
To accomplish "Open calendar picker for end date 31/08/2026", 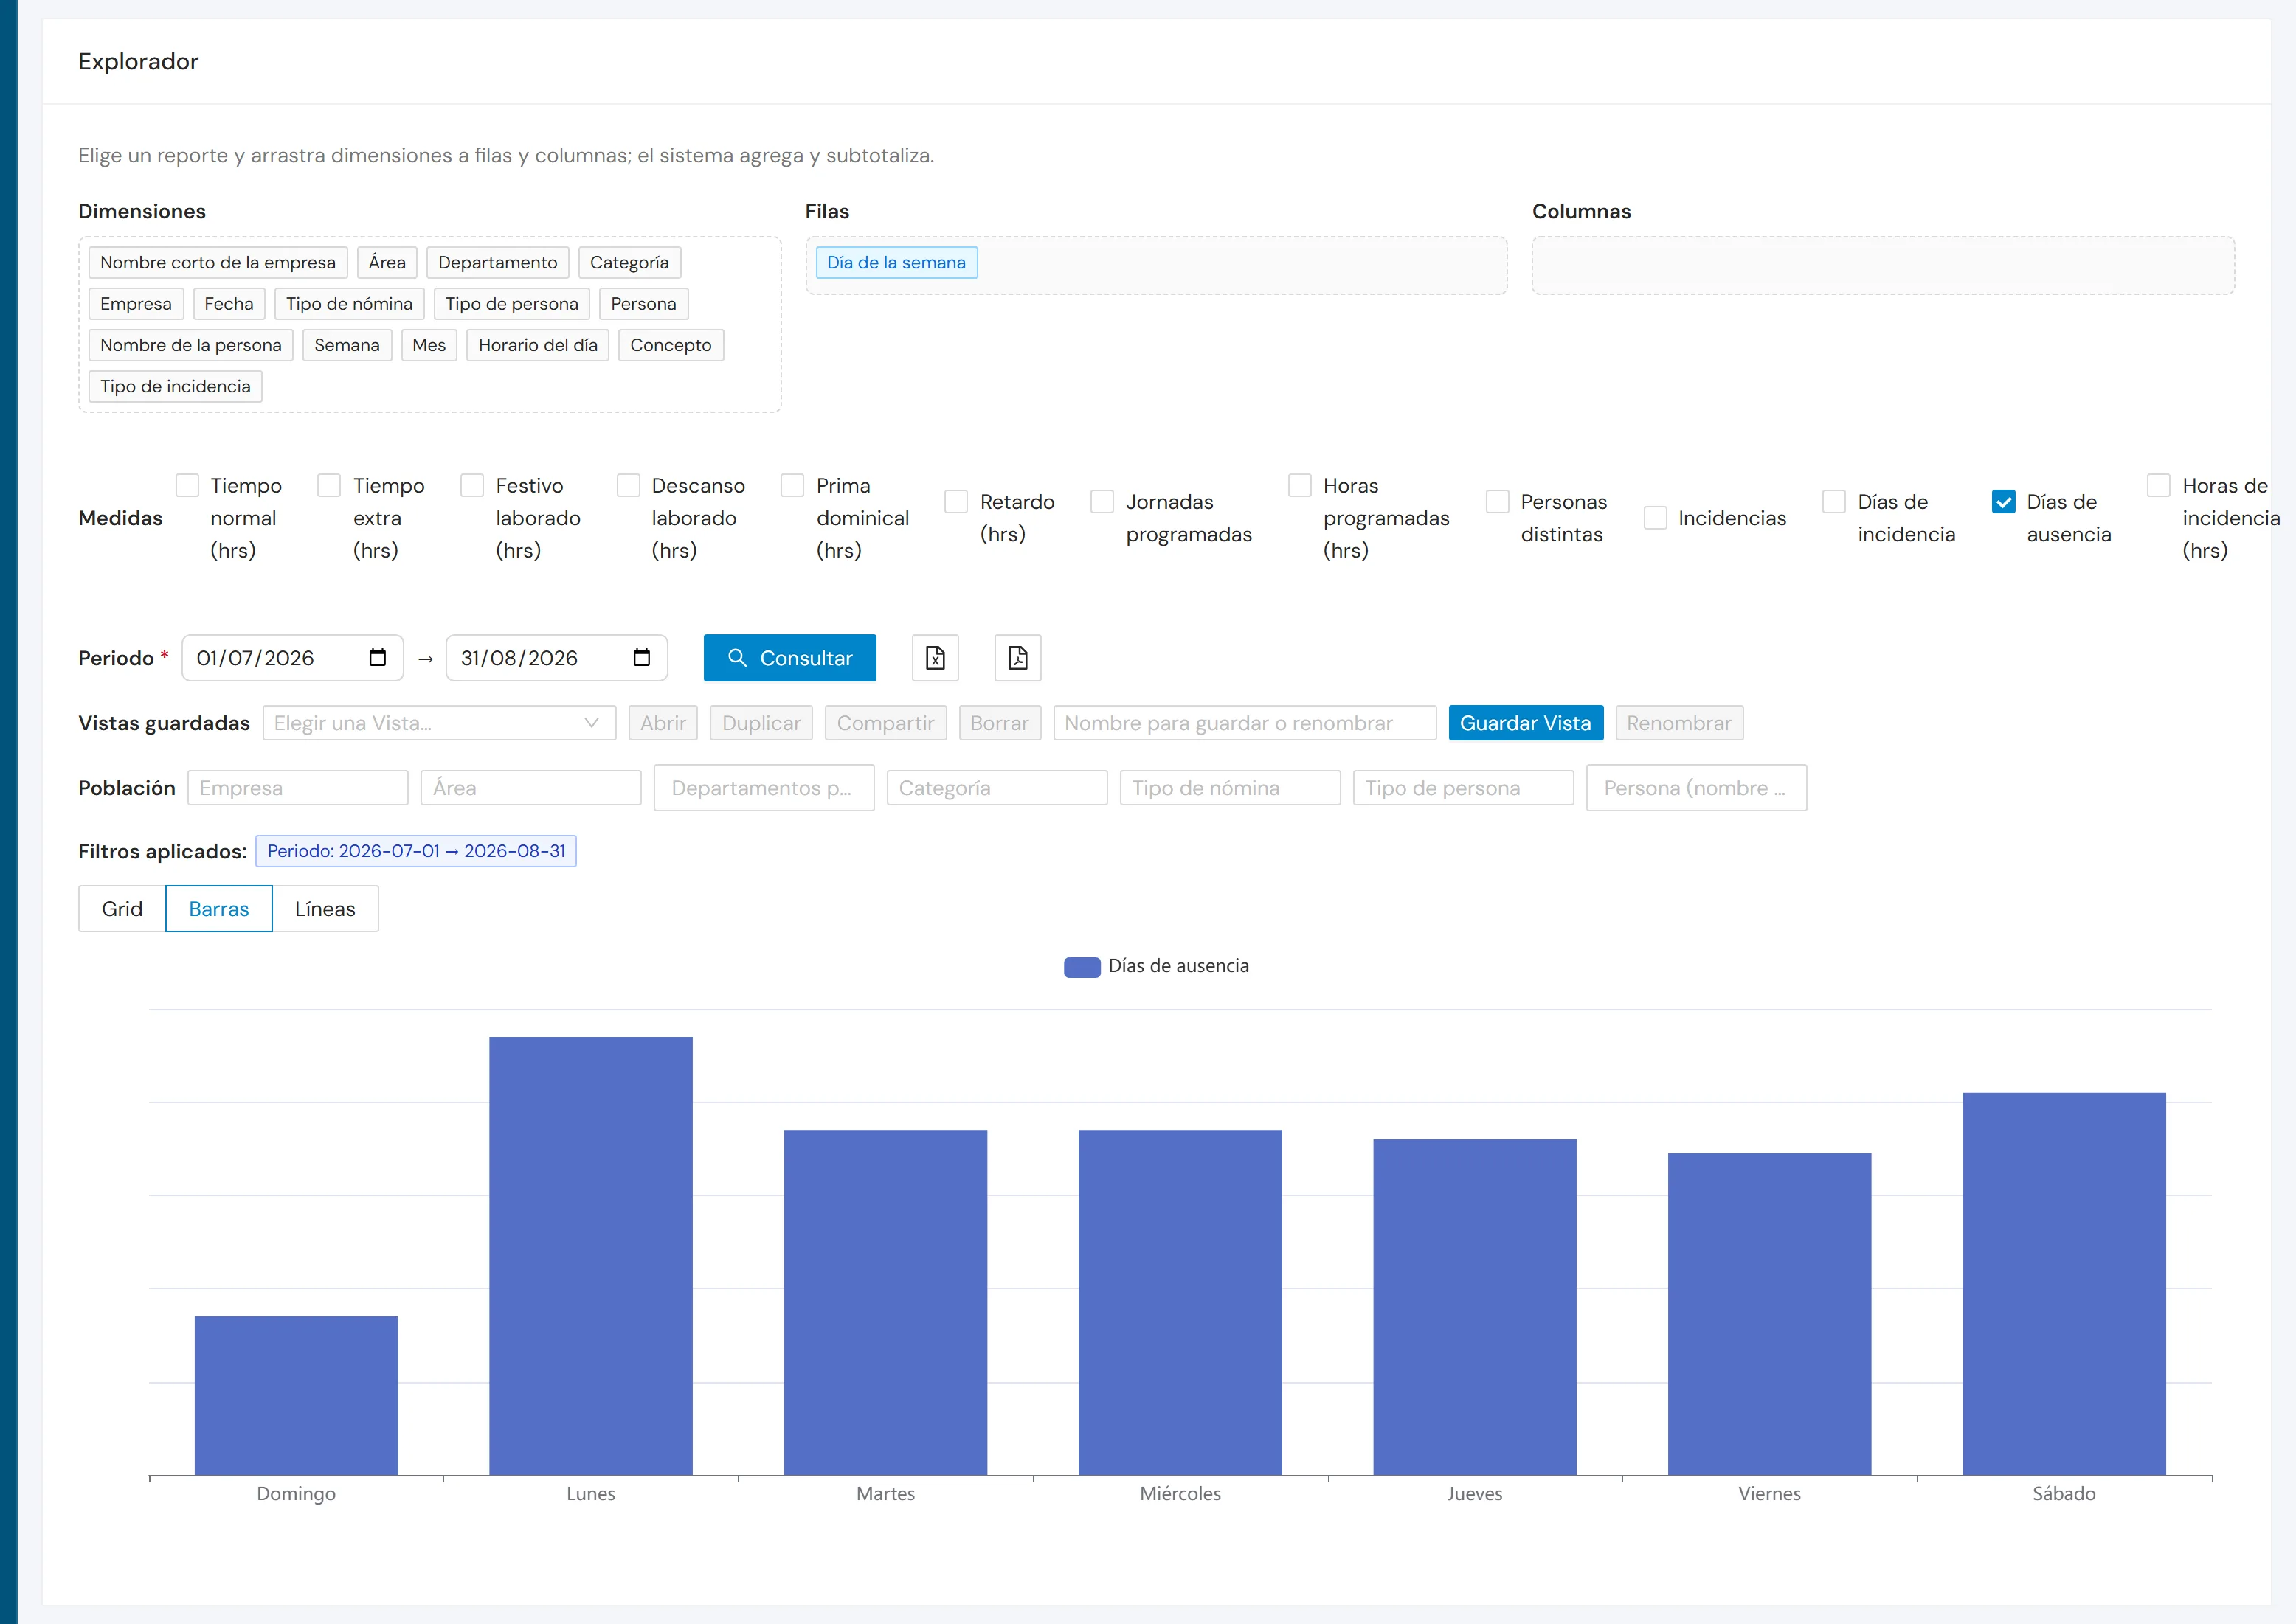I will (641, 658).
